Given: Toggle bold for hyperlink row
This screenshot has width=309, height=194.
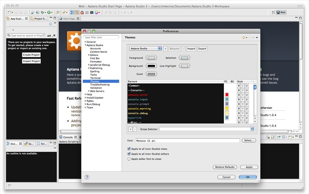Looking at the screenshot, I should 239,118.
